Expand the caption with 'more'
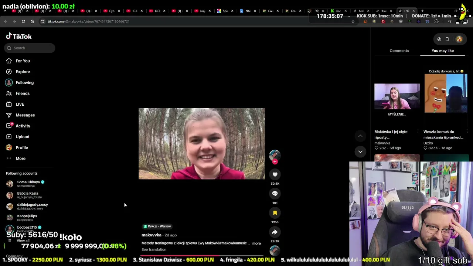The width and height of the screenshot is (473, 266). coord(256,243)
